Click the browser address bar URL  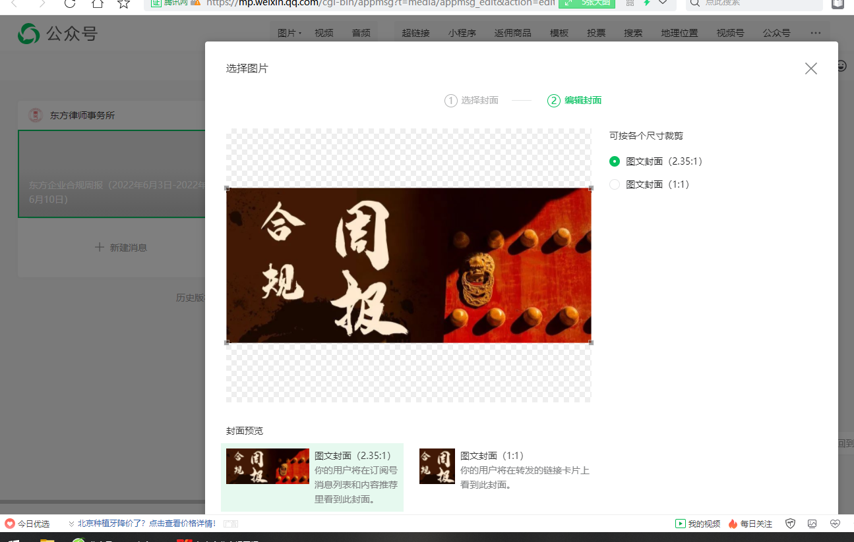[379, 3]
